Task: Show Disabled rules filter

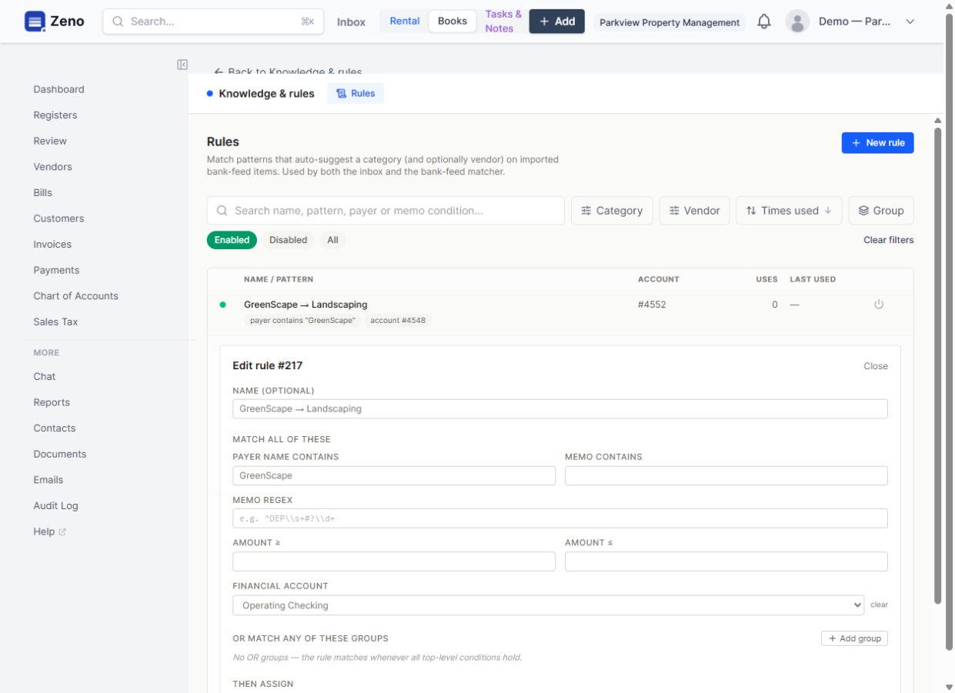Action: tap(289, 240)
